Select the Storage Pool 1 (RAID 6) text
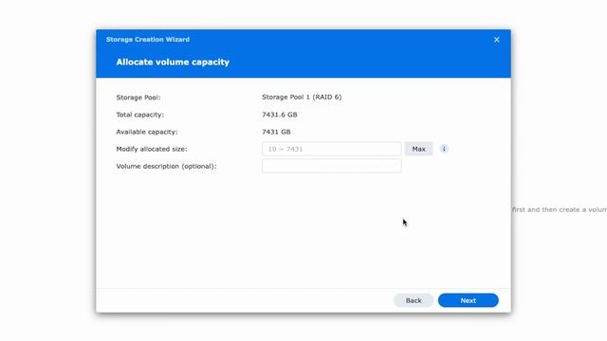 click(302, 97)
